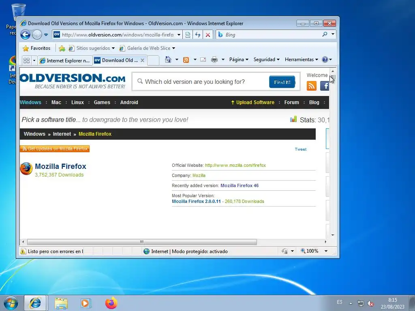Click the Mozilla Firefox 46 link

pyautogui.click(x=240, y=185)
